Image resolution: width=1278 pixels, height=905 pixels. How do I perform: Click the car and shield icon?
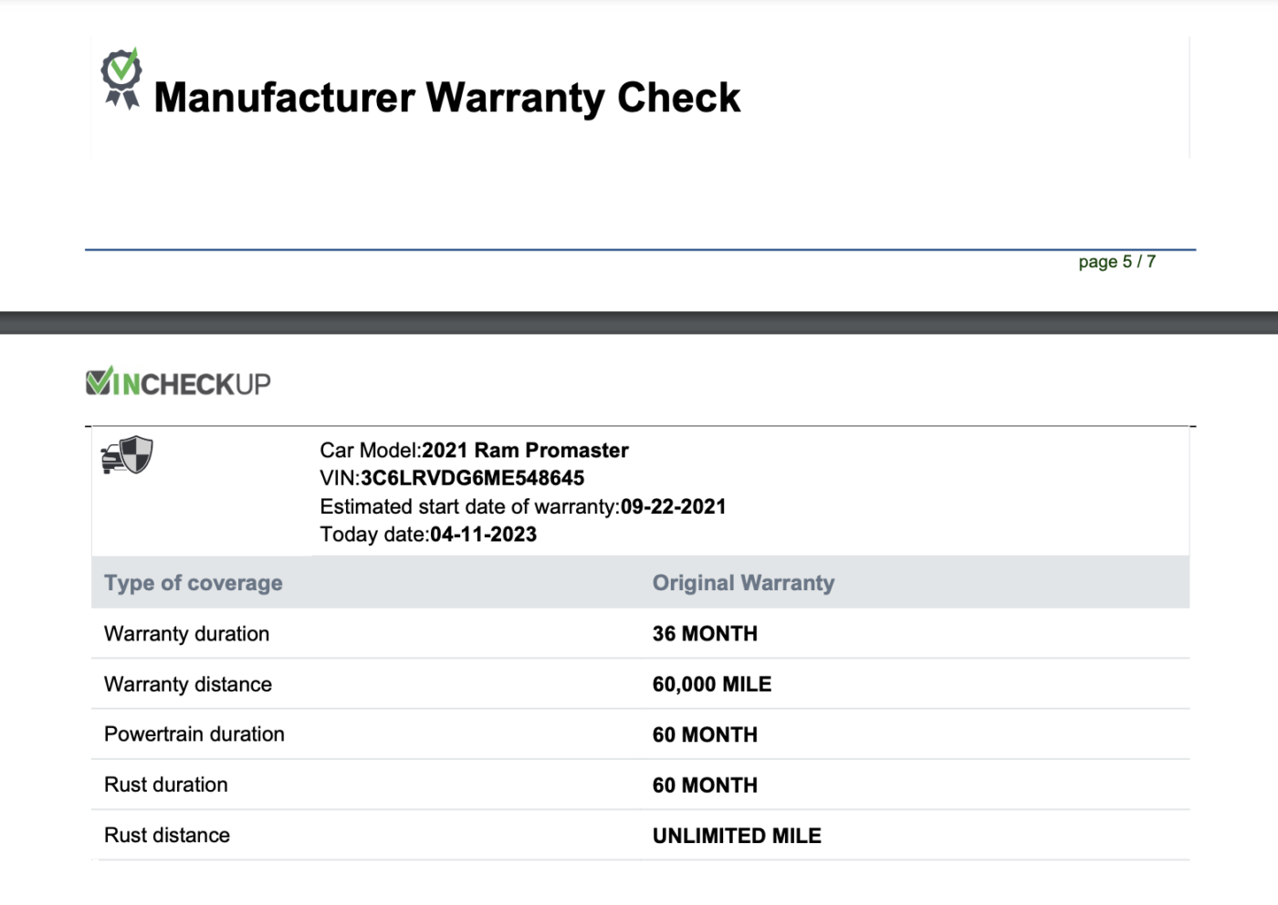click(127, 454)
